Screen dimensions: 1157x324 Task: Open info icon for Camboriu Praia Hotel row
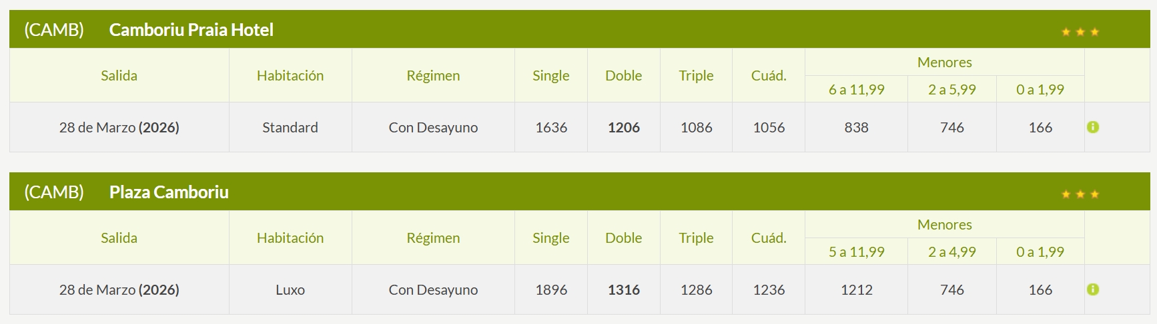(1092, 127)
